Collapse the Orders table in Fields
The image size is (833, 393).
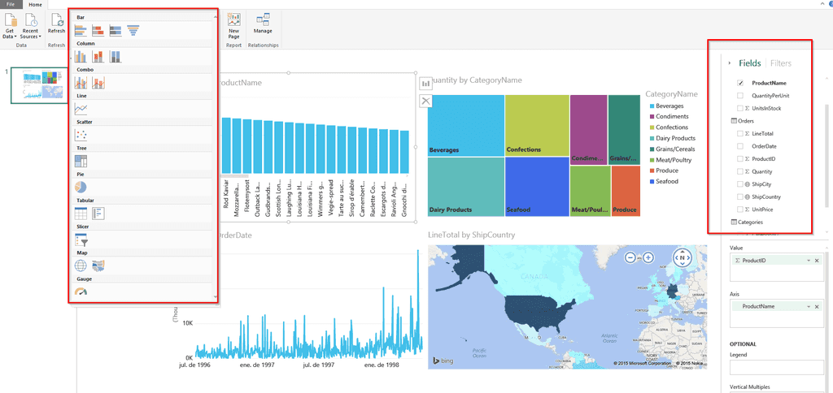[x=742, y=121]
